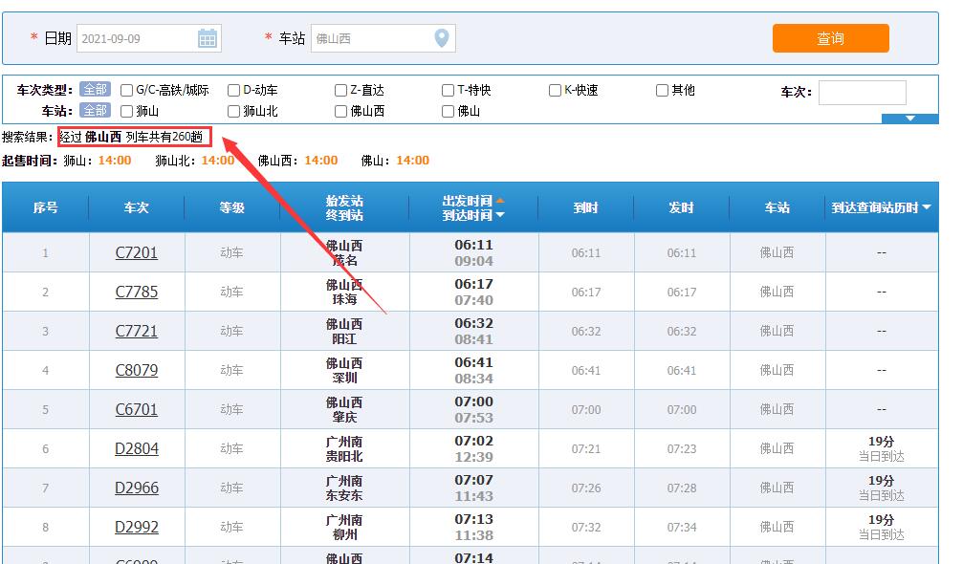The width and height of the screenshot is (963, 564).
Task: Check the G/C-高铁/城际 checkbox
Action: tap(127, 91)
